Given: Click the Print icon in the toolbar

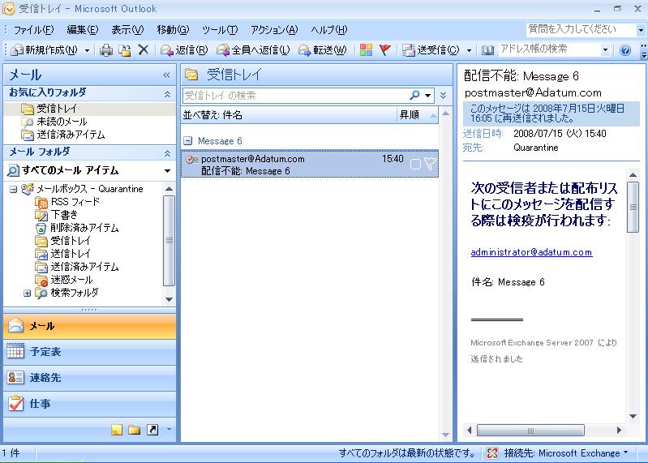Looking at the screenshot, I should click(x=106, y=50).
